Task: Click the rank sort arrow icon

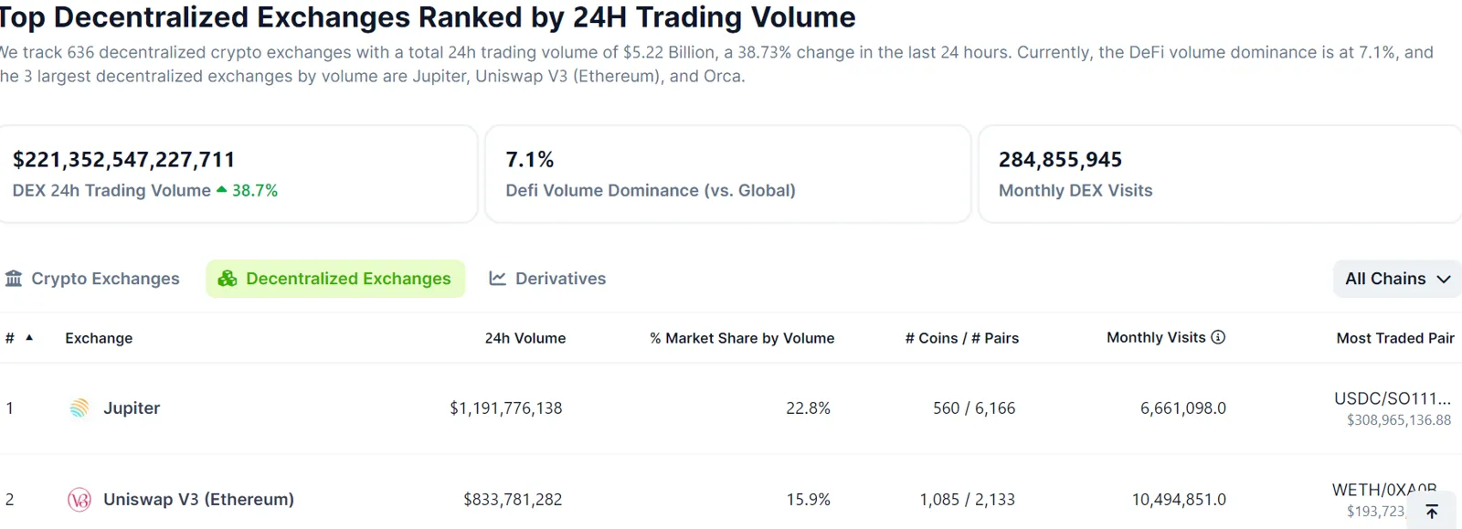Action: coord(29,337)
